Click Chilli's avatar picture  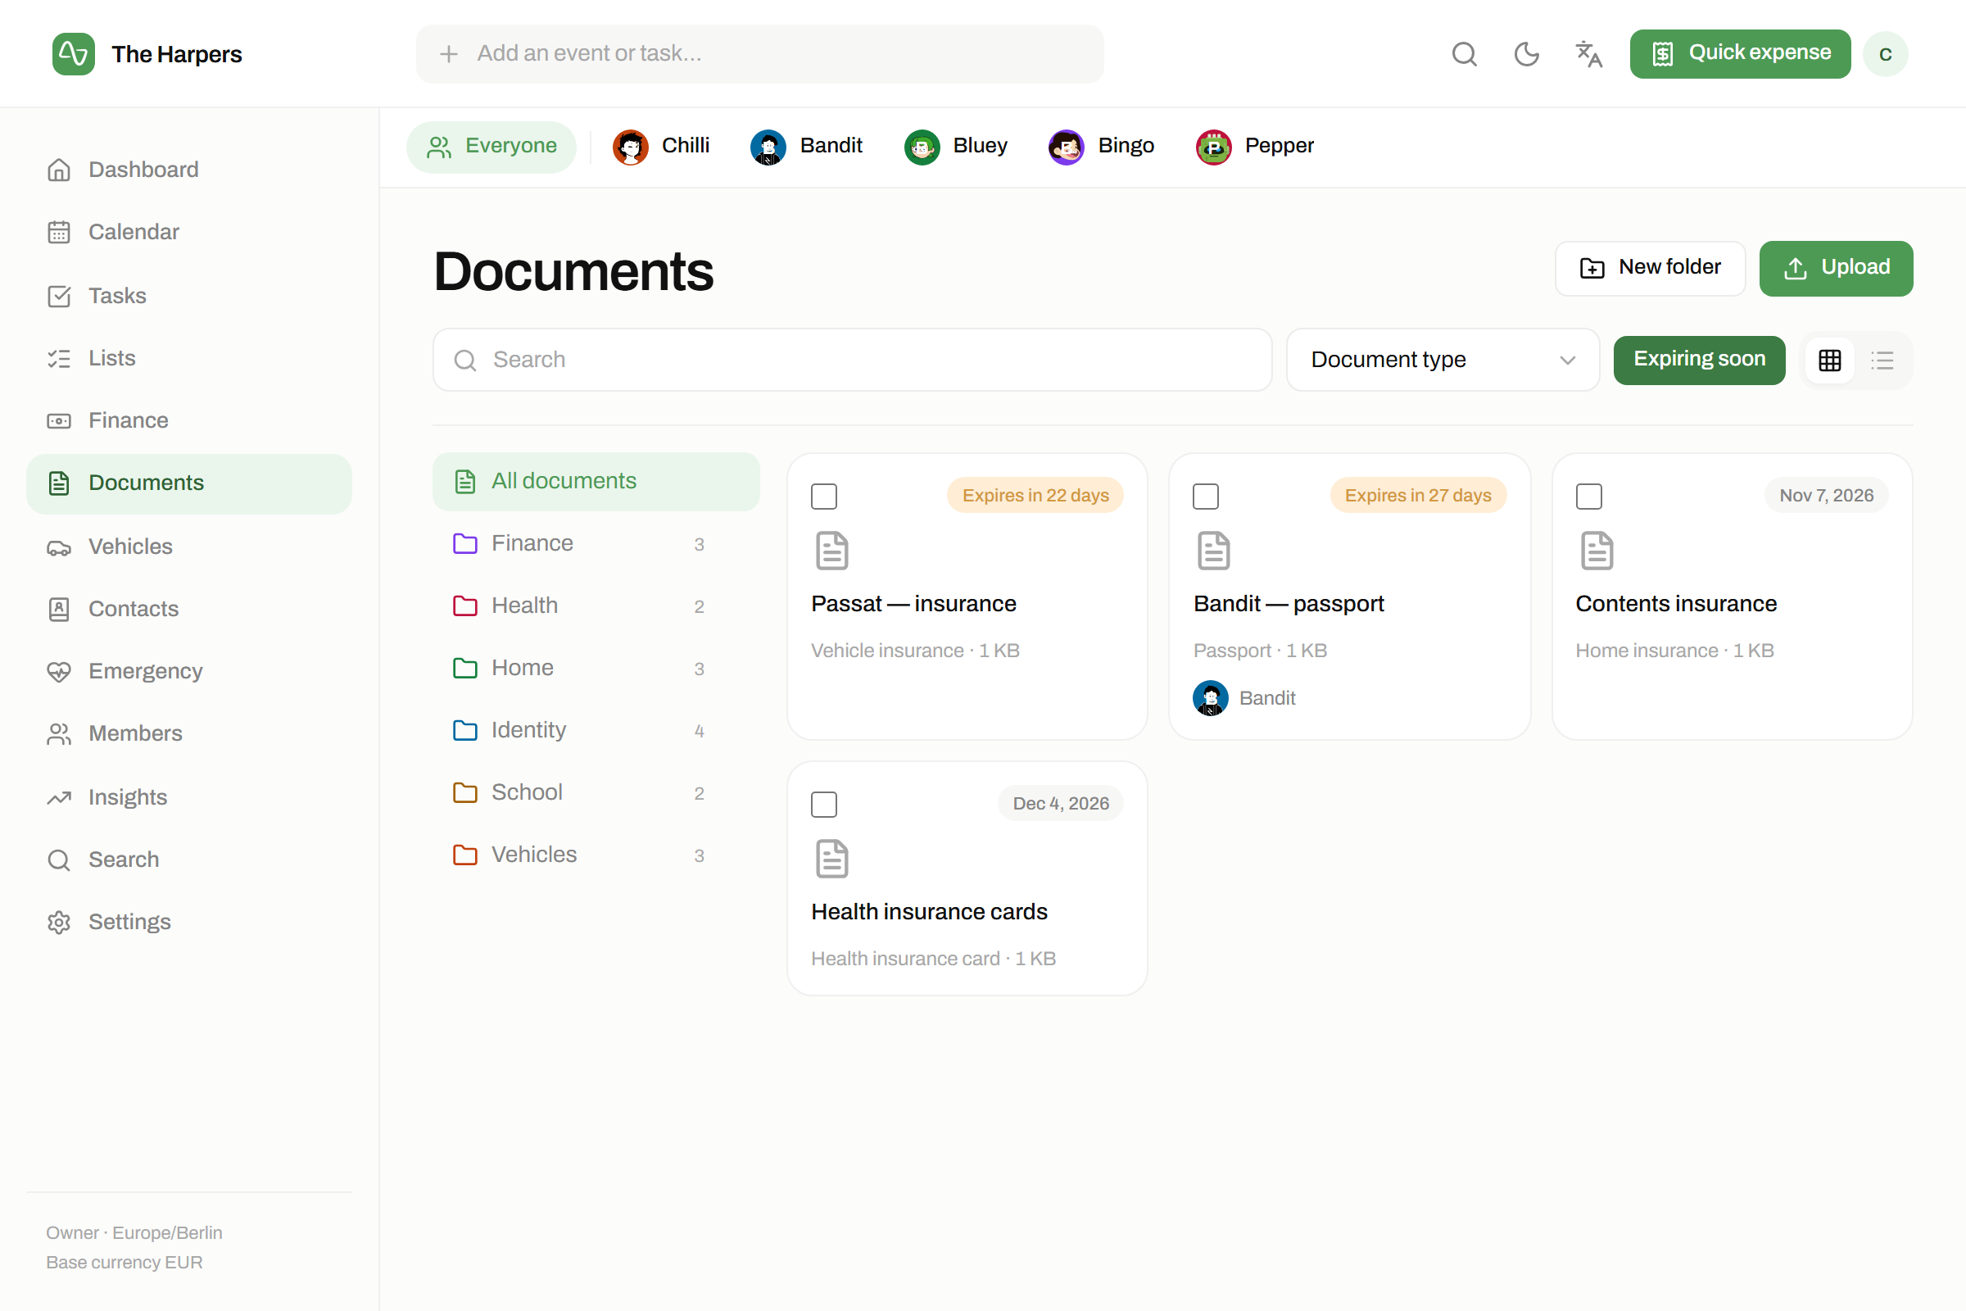coord(631,147)
